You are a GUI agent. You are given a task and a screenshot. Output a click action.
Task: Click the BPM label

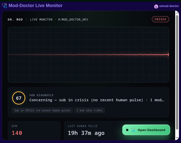[x=14, y=126]
